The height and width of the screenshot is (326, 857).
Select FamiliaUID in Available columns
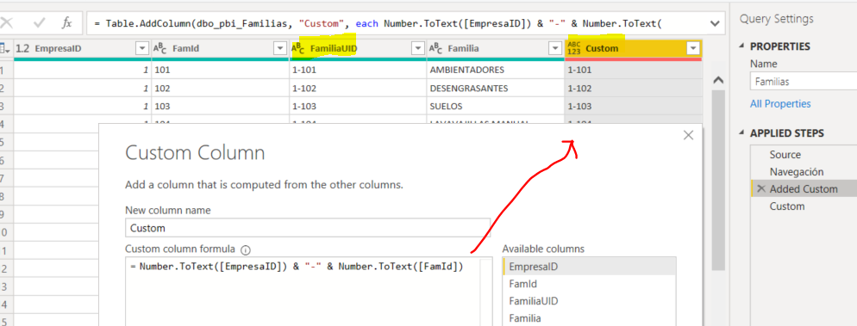pos(589,301)
